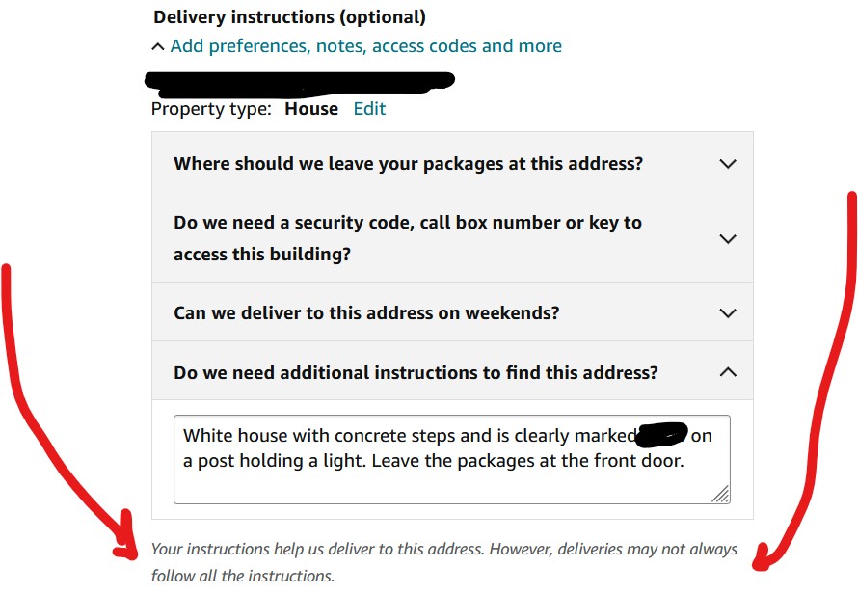Click the up chevron on the additional instructions section
The image size is (858, 594).
[728, 371]
